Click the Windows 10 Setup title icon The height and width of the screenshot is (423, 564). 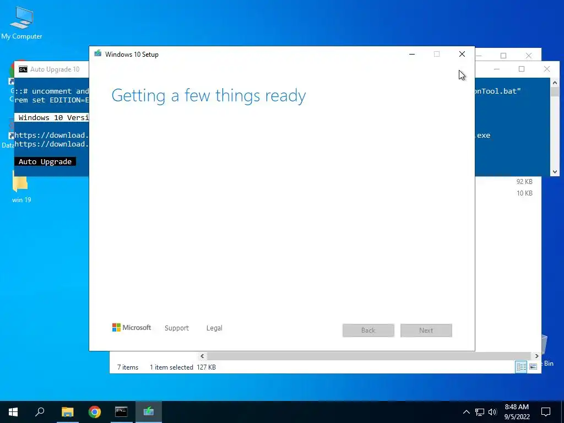click(x=98, y=54)
